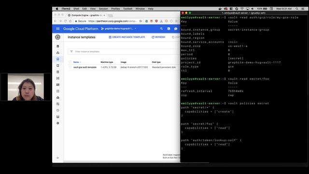Click the filter funnel icon in the filter bar

point(71,52)
